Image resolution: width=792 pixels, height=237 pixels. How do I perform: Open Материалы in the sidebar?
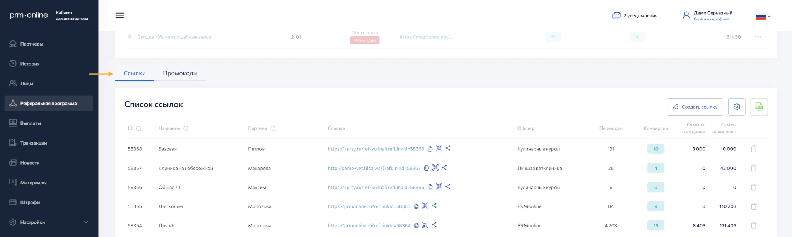pyautogui.click(x=49, y=182)
